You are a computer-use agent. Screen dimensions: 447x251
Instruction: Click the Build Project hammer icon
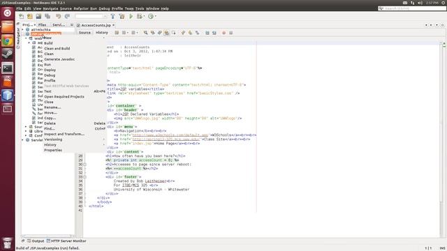tap(113, 16)
